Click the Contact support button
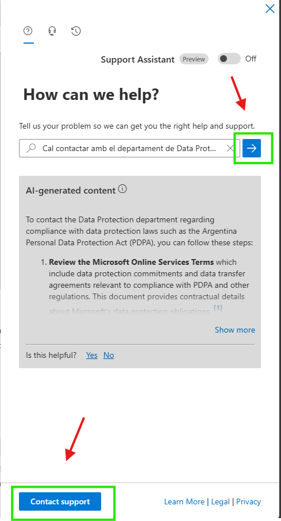The image size is (281, 521). point(60,501)
